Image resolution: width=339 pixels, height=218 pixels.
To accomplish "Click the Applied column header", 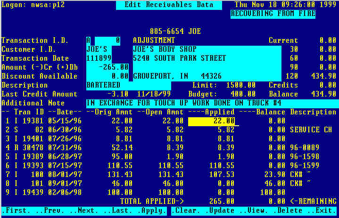I will click(x=211, y=112).
